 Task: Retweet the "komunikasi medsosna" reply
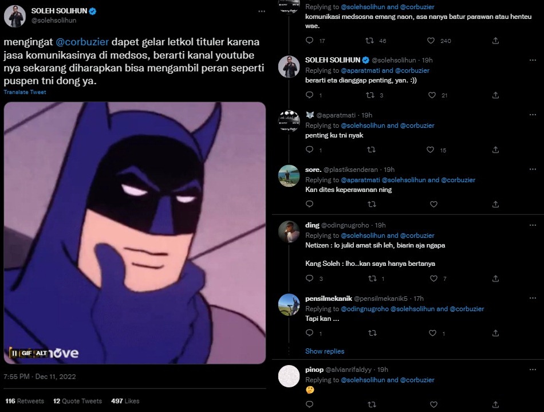(x=370, y=41)
